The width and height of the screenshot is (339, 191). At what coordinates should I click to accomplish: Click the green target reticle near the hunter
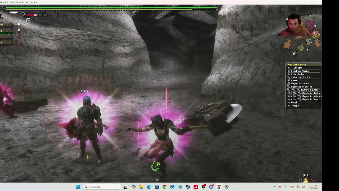pyautogui.click(x=155, y=166)
